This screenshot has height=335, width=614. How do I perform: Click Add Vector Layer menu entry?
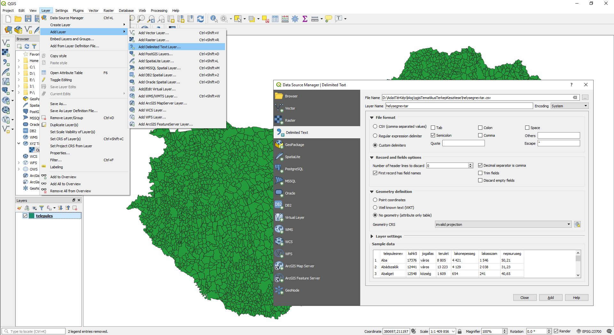[x=177, y=33]
